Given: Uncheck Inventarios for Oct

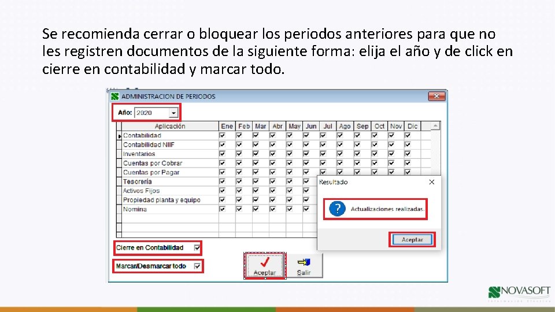Looking at the screenshot, I should coord(375,154).
